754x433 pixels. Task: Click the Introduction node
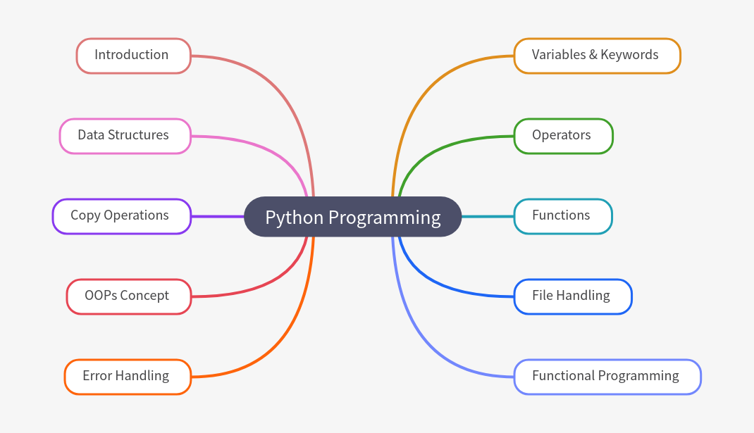point(133,56)
